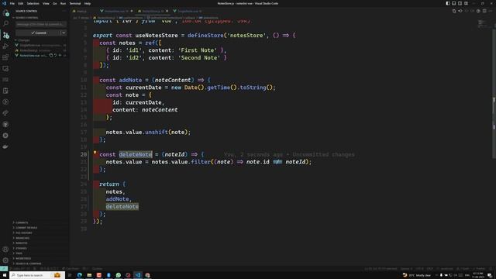Open the Manage gear icon
The height and width of the screenshot is (279, 496).
click(x=5, y=260)
